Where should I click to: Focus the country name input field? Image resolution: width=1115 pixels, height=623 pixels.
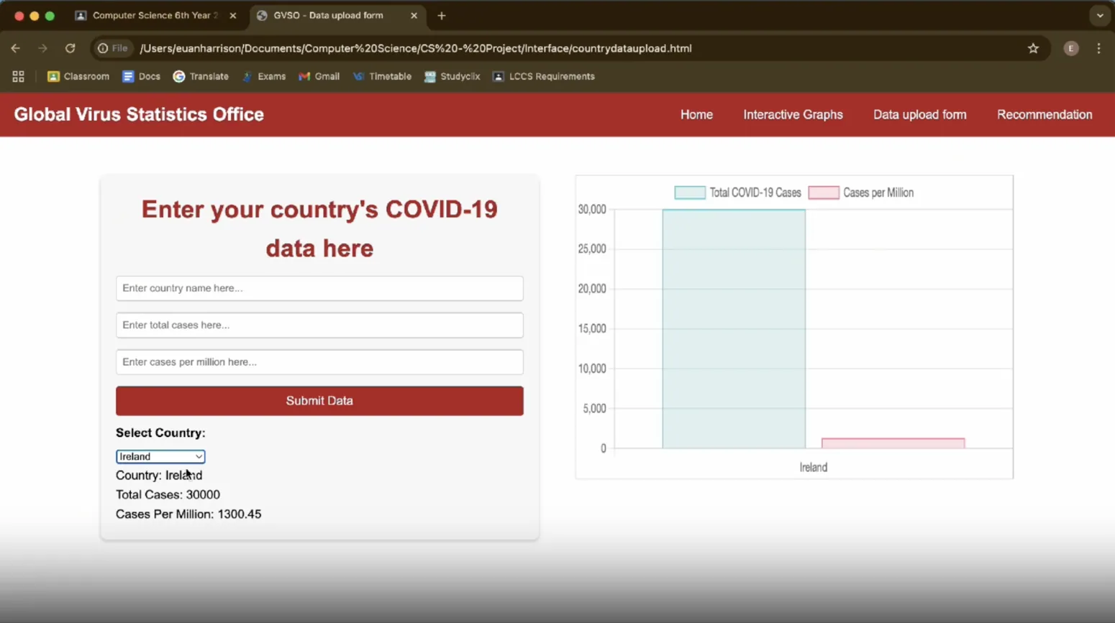pos(319,288)
